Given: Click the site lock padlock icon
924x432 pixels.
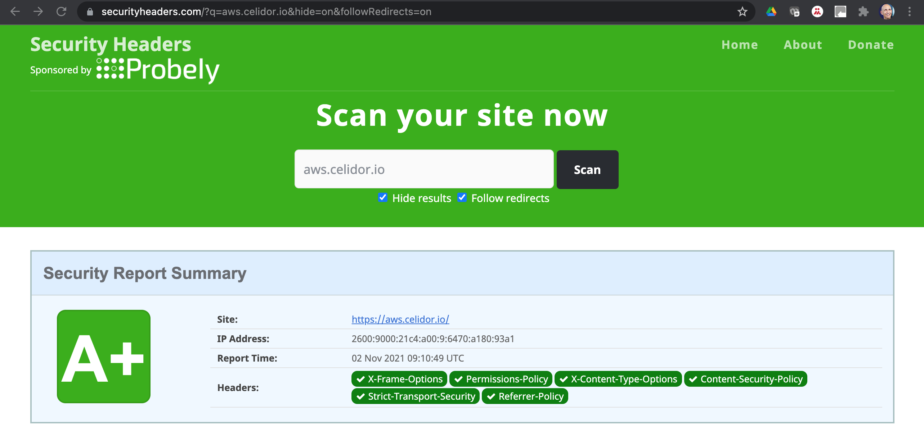Looking at the screenshot, I should pyautogui.click(x=90, y=12).
